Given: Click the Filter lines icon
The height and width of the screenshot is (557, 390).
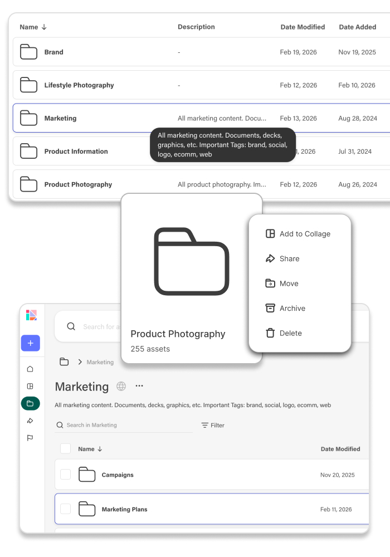Looking at the screenshot, I should [204, 425].
